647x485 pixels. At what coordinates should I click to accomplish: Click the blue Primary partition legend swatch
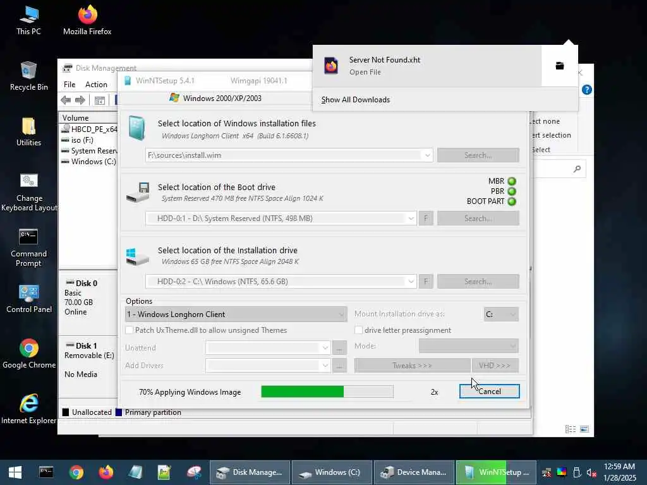click(x=118, y=412)
